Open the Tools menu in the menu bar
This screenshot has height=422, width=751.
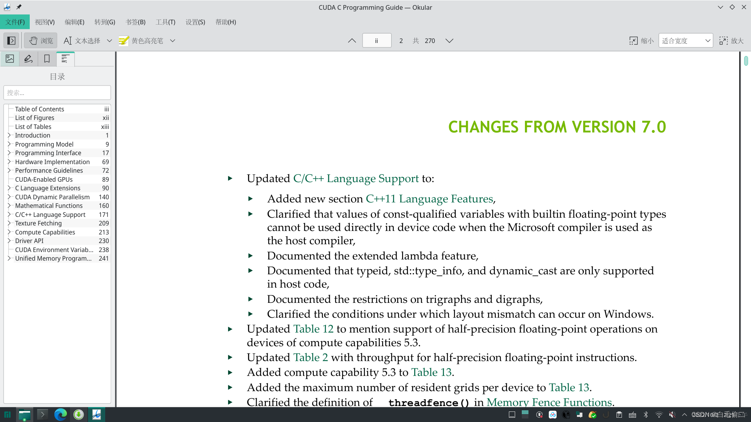165,22
